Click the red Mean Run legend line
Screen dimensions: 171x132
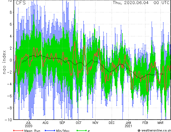tap(18, 130)
